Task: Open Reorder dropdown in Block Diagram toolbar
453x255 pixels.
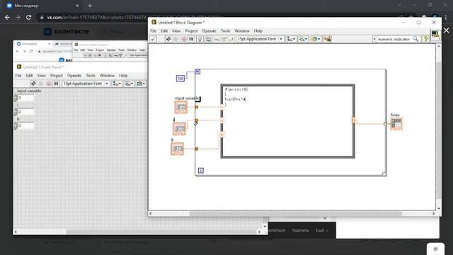Action: tap(316, 39)
